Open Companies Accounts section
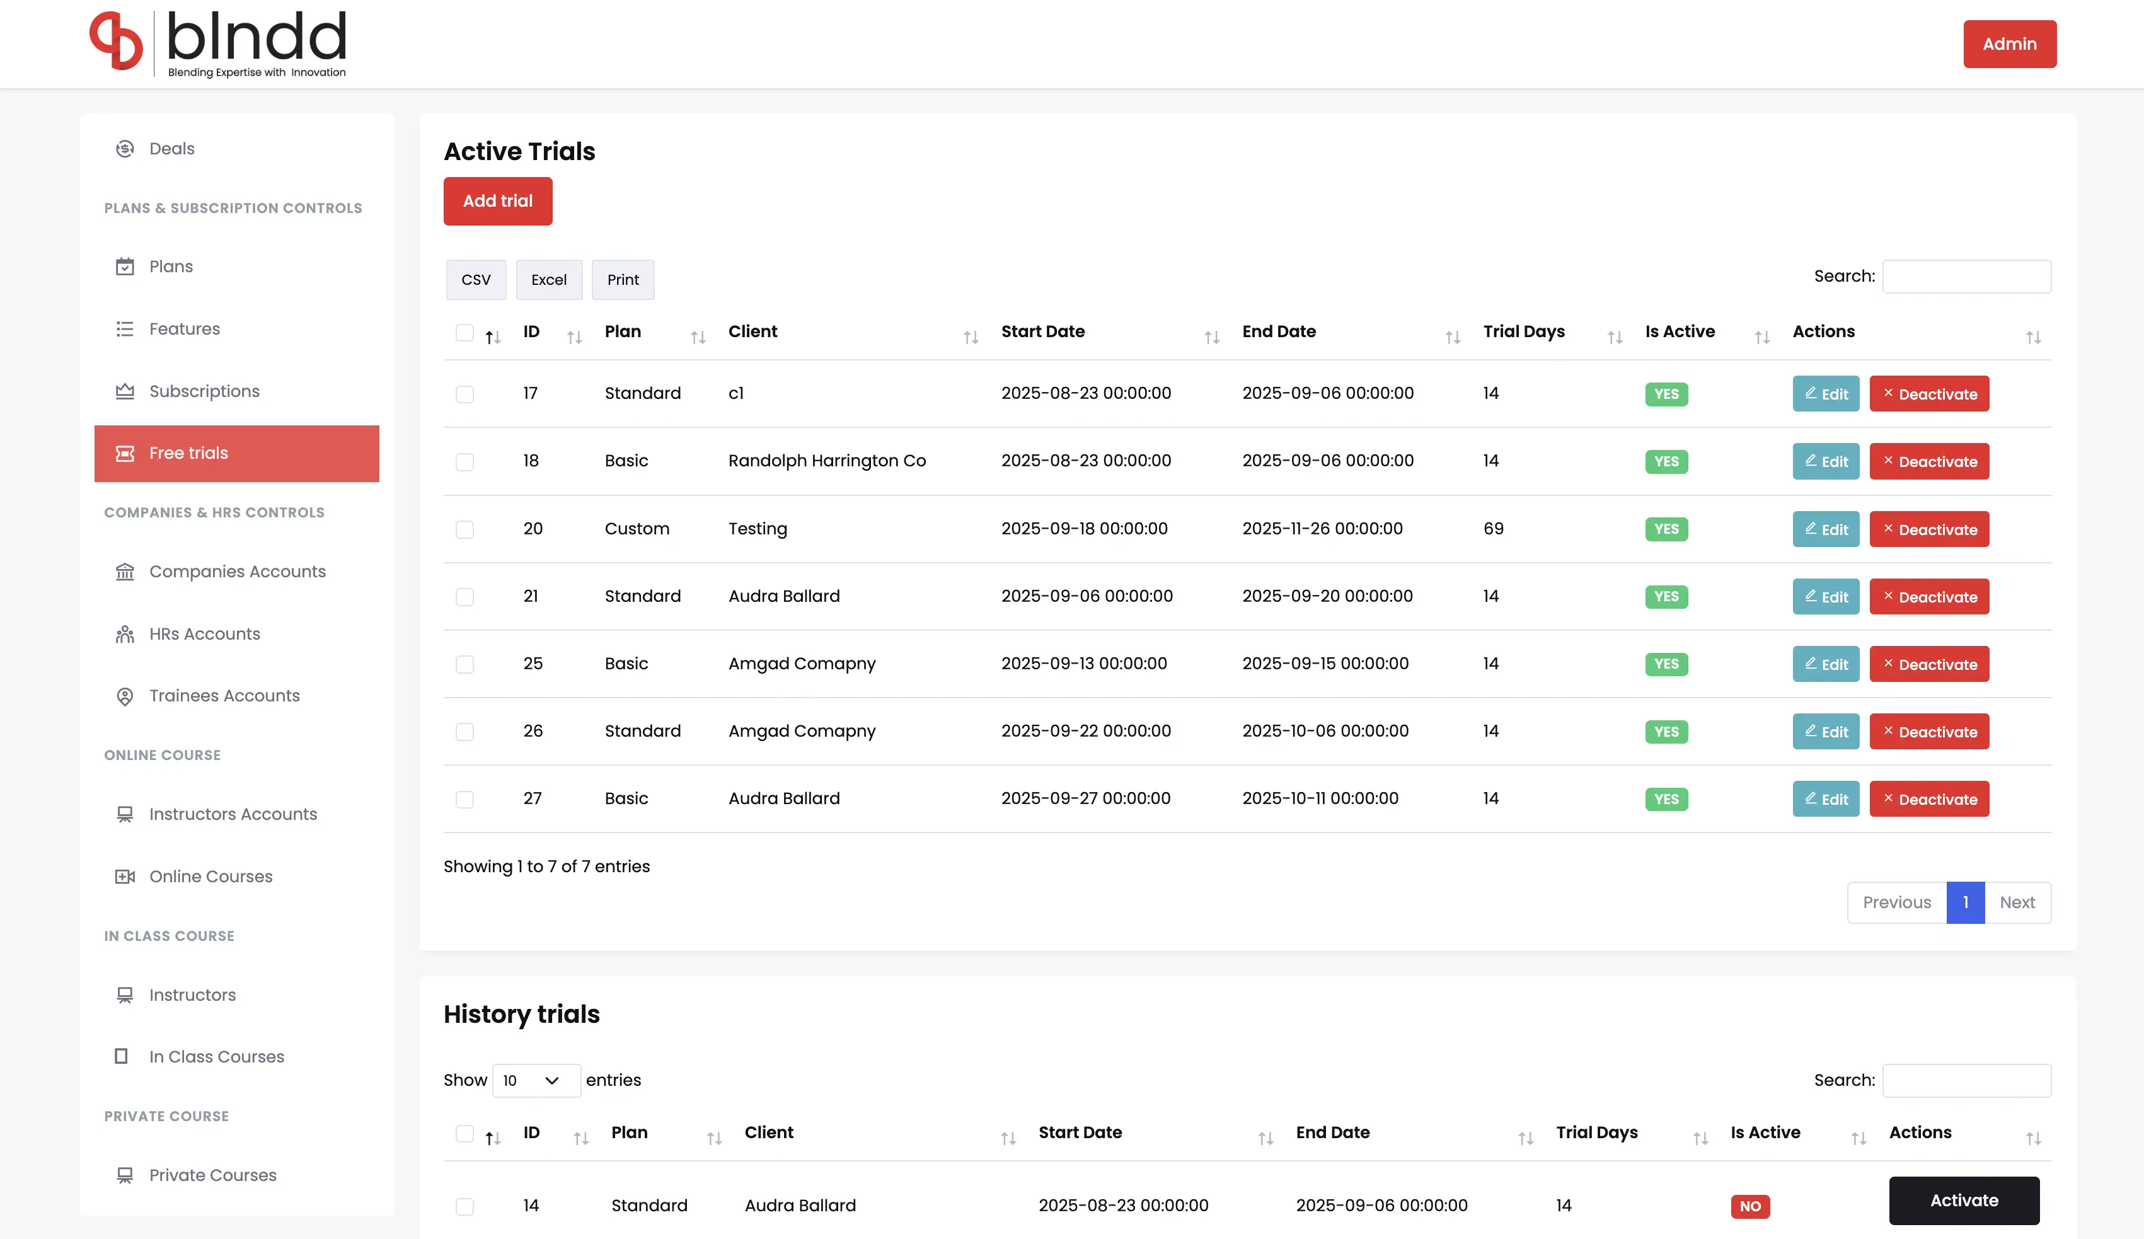Image resolution: width=2144 pixels, height=1239 pixels. tap(236, 572)
